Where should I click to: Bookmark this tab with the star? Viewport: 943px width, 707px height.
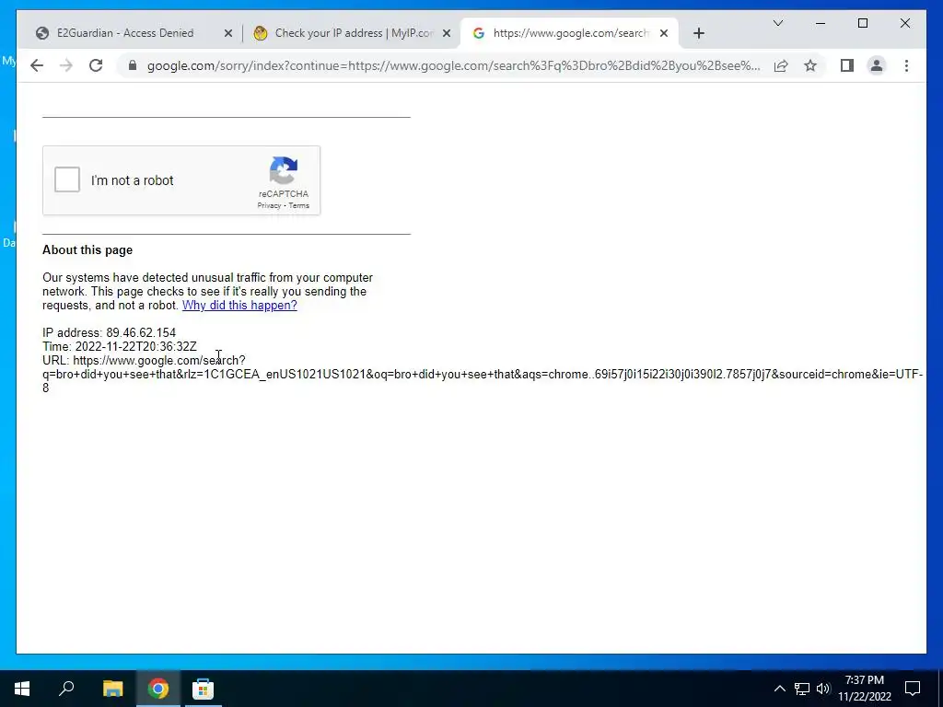[810, 65]
